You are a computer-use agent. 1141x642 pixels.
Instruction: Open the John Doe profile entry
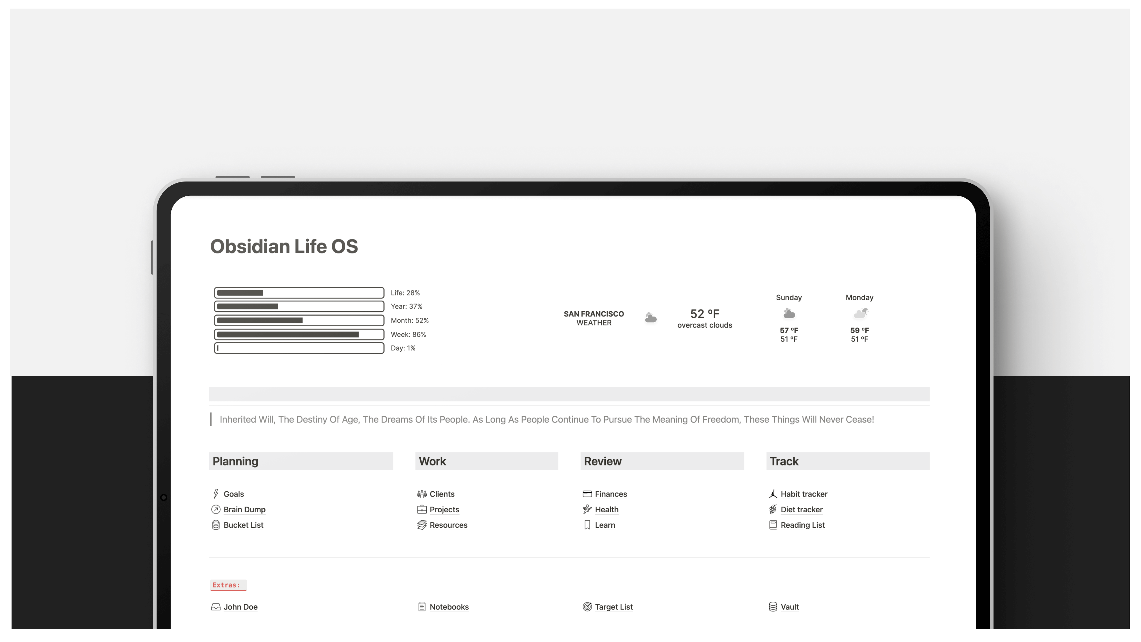[x=240, y=606]
